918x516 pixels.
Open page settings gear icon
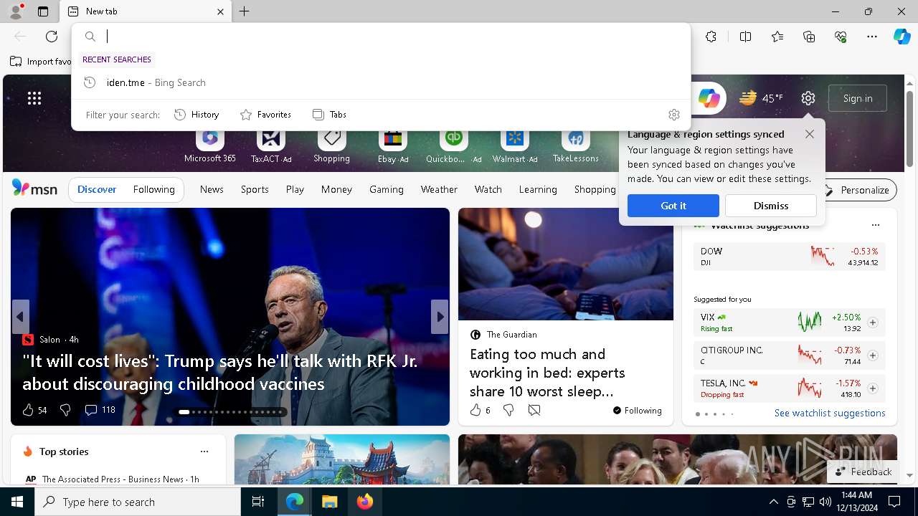[x=808, y=98]
